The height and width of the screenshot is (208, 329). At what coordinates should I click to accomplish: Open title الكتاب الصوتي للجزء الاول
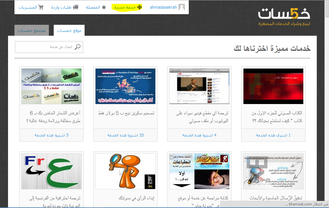(277, 117)
